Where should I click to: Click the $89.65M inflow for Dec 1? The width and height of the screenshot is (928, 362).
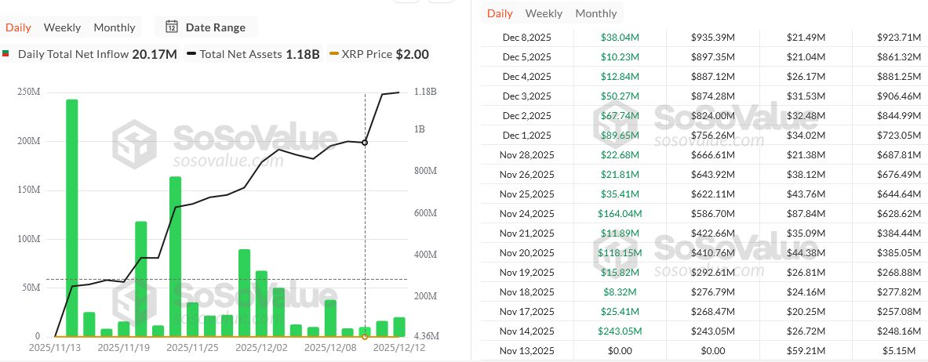pos(620,136)
